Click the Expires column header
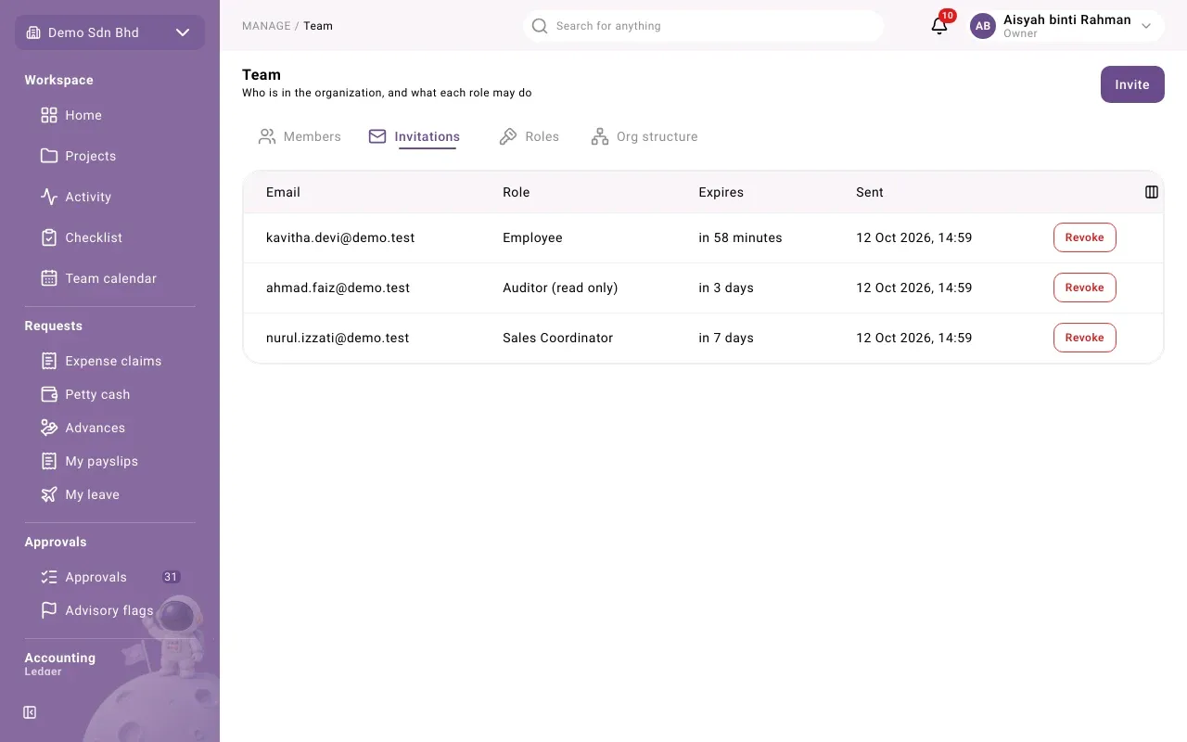Viewport: 1187px width, 742px height. point(721,192)
